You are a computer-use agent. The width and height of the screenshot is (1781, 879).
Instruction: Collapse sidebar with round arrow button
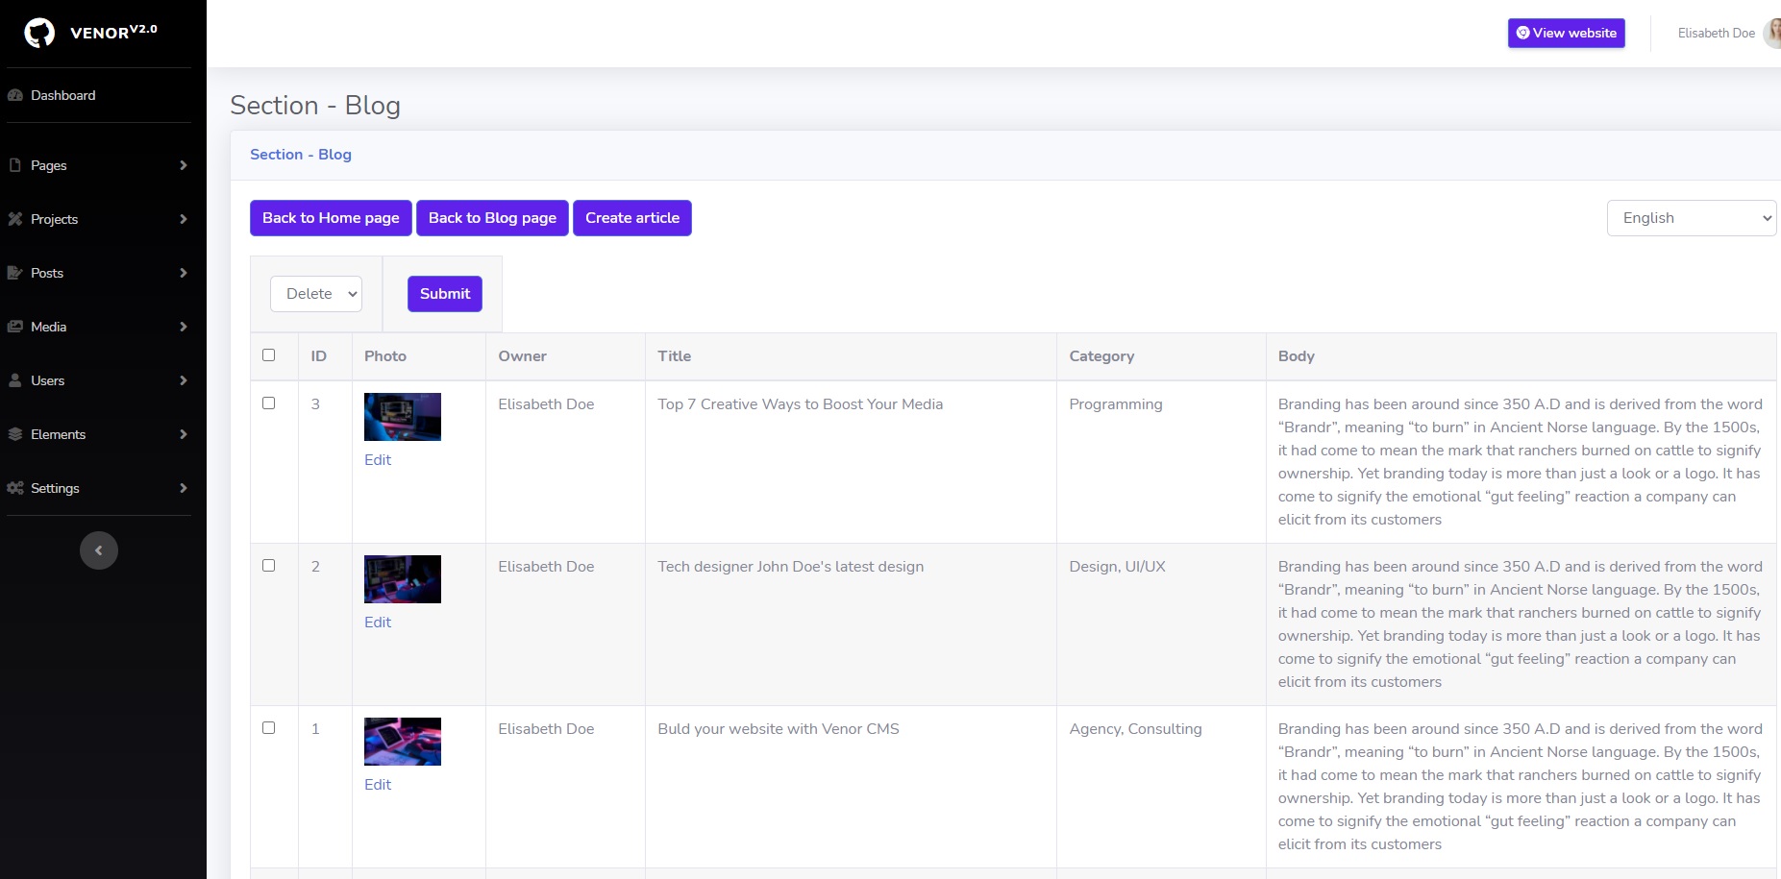[98, 550]
